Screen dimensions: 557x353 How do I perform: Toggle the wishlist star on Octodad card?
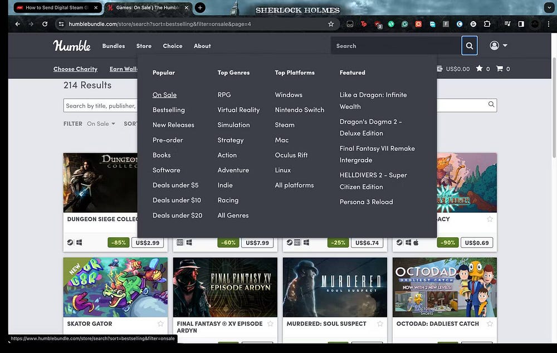(x=489, y=323)
